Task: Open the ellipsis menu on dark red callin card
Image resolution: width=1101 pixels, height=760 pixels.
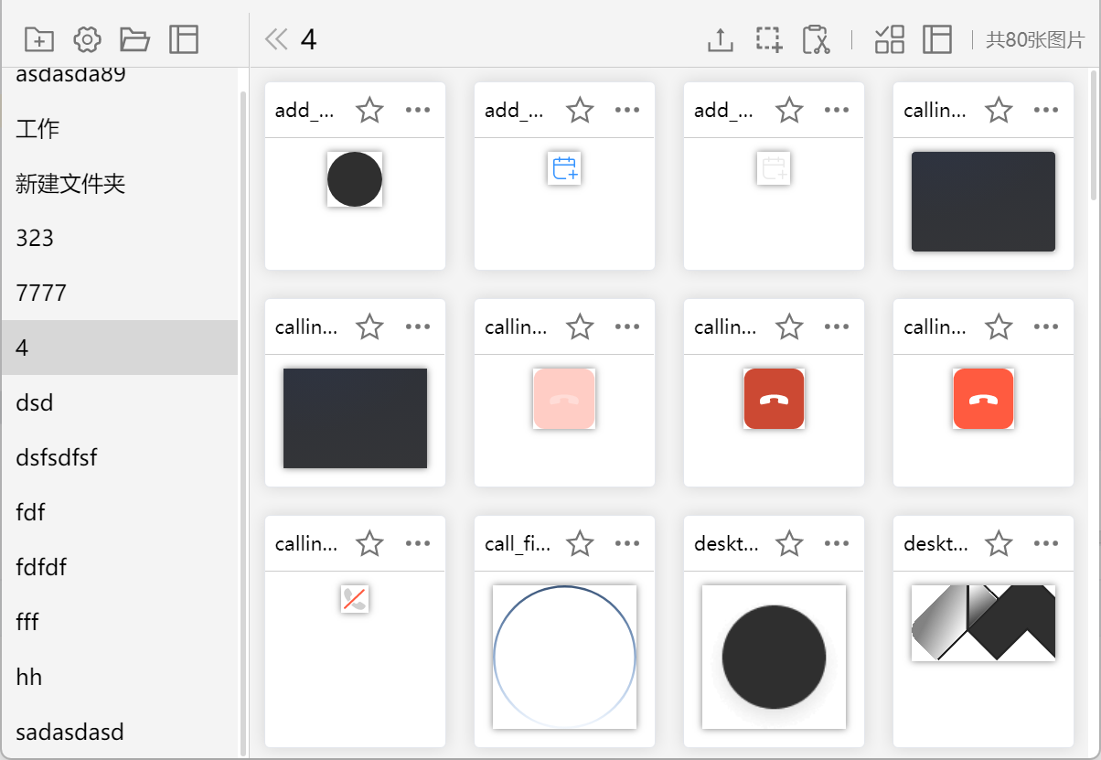Action: pyautogui.click(x=837, y=326)
